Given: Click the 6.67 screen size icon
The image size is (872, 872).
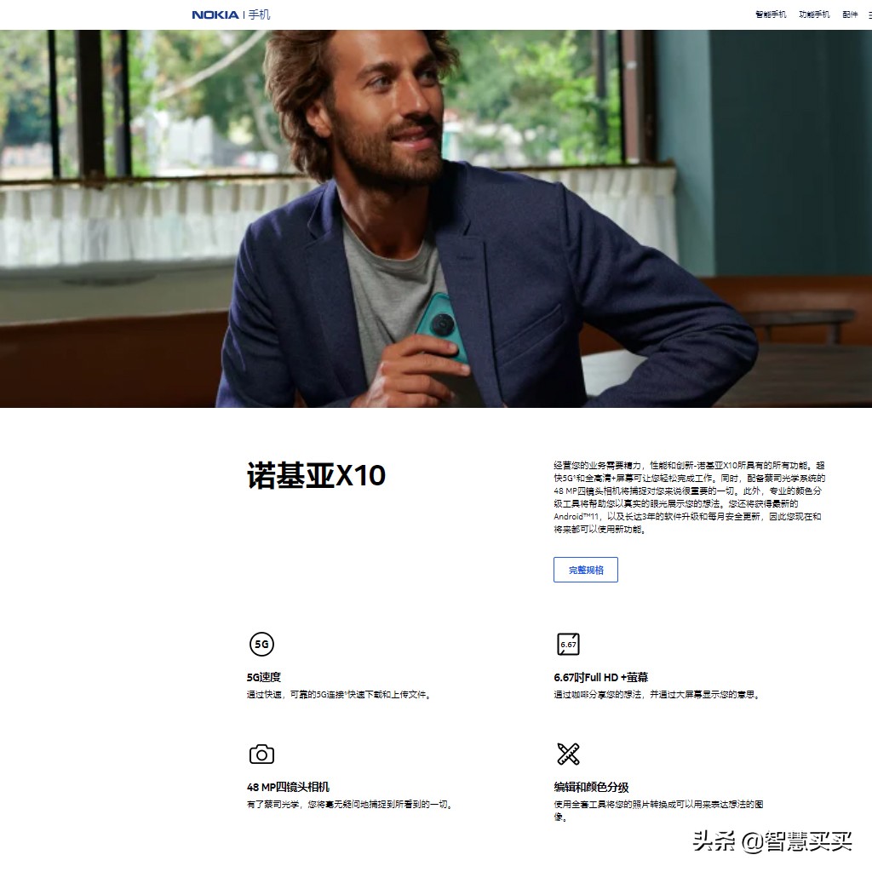Looking at the screenshot, I should click(x=568, y=644).
